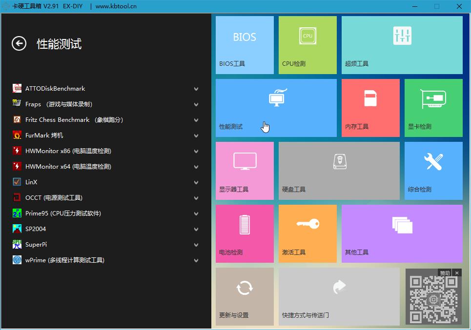The width and height of the screenshot is (471, 330).
Task: Open the BIOS工具 tile
Action: click(x=244, y=45)
